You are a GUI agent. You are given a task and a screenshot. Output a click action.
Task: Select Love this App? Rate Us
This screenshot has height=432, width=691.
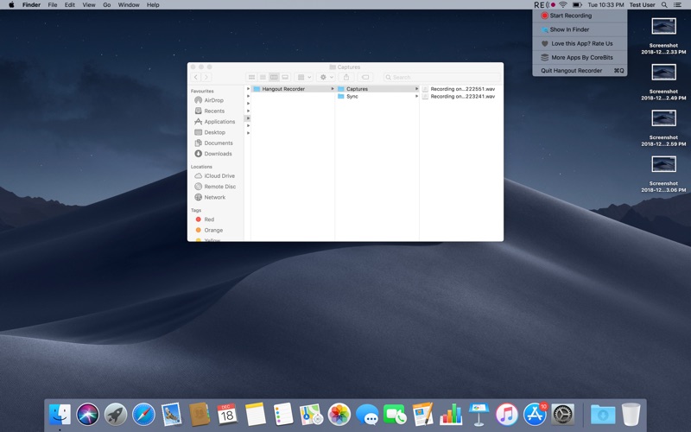[x=580, y=44]
